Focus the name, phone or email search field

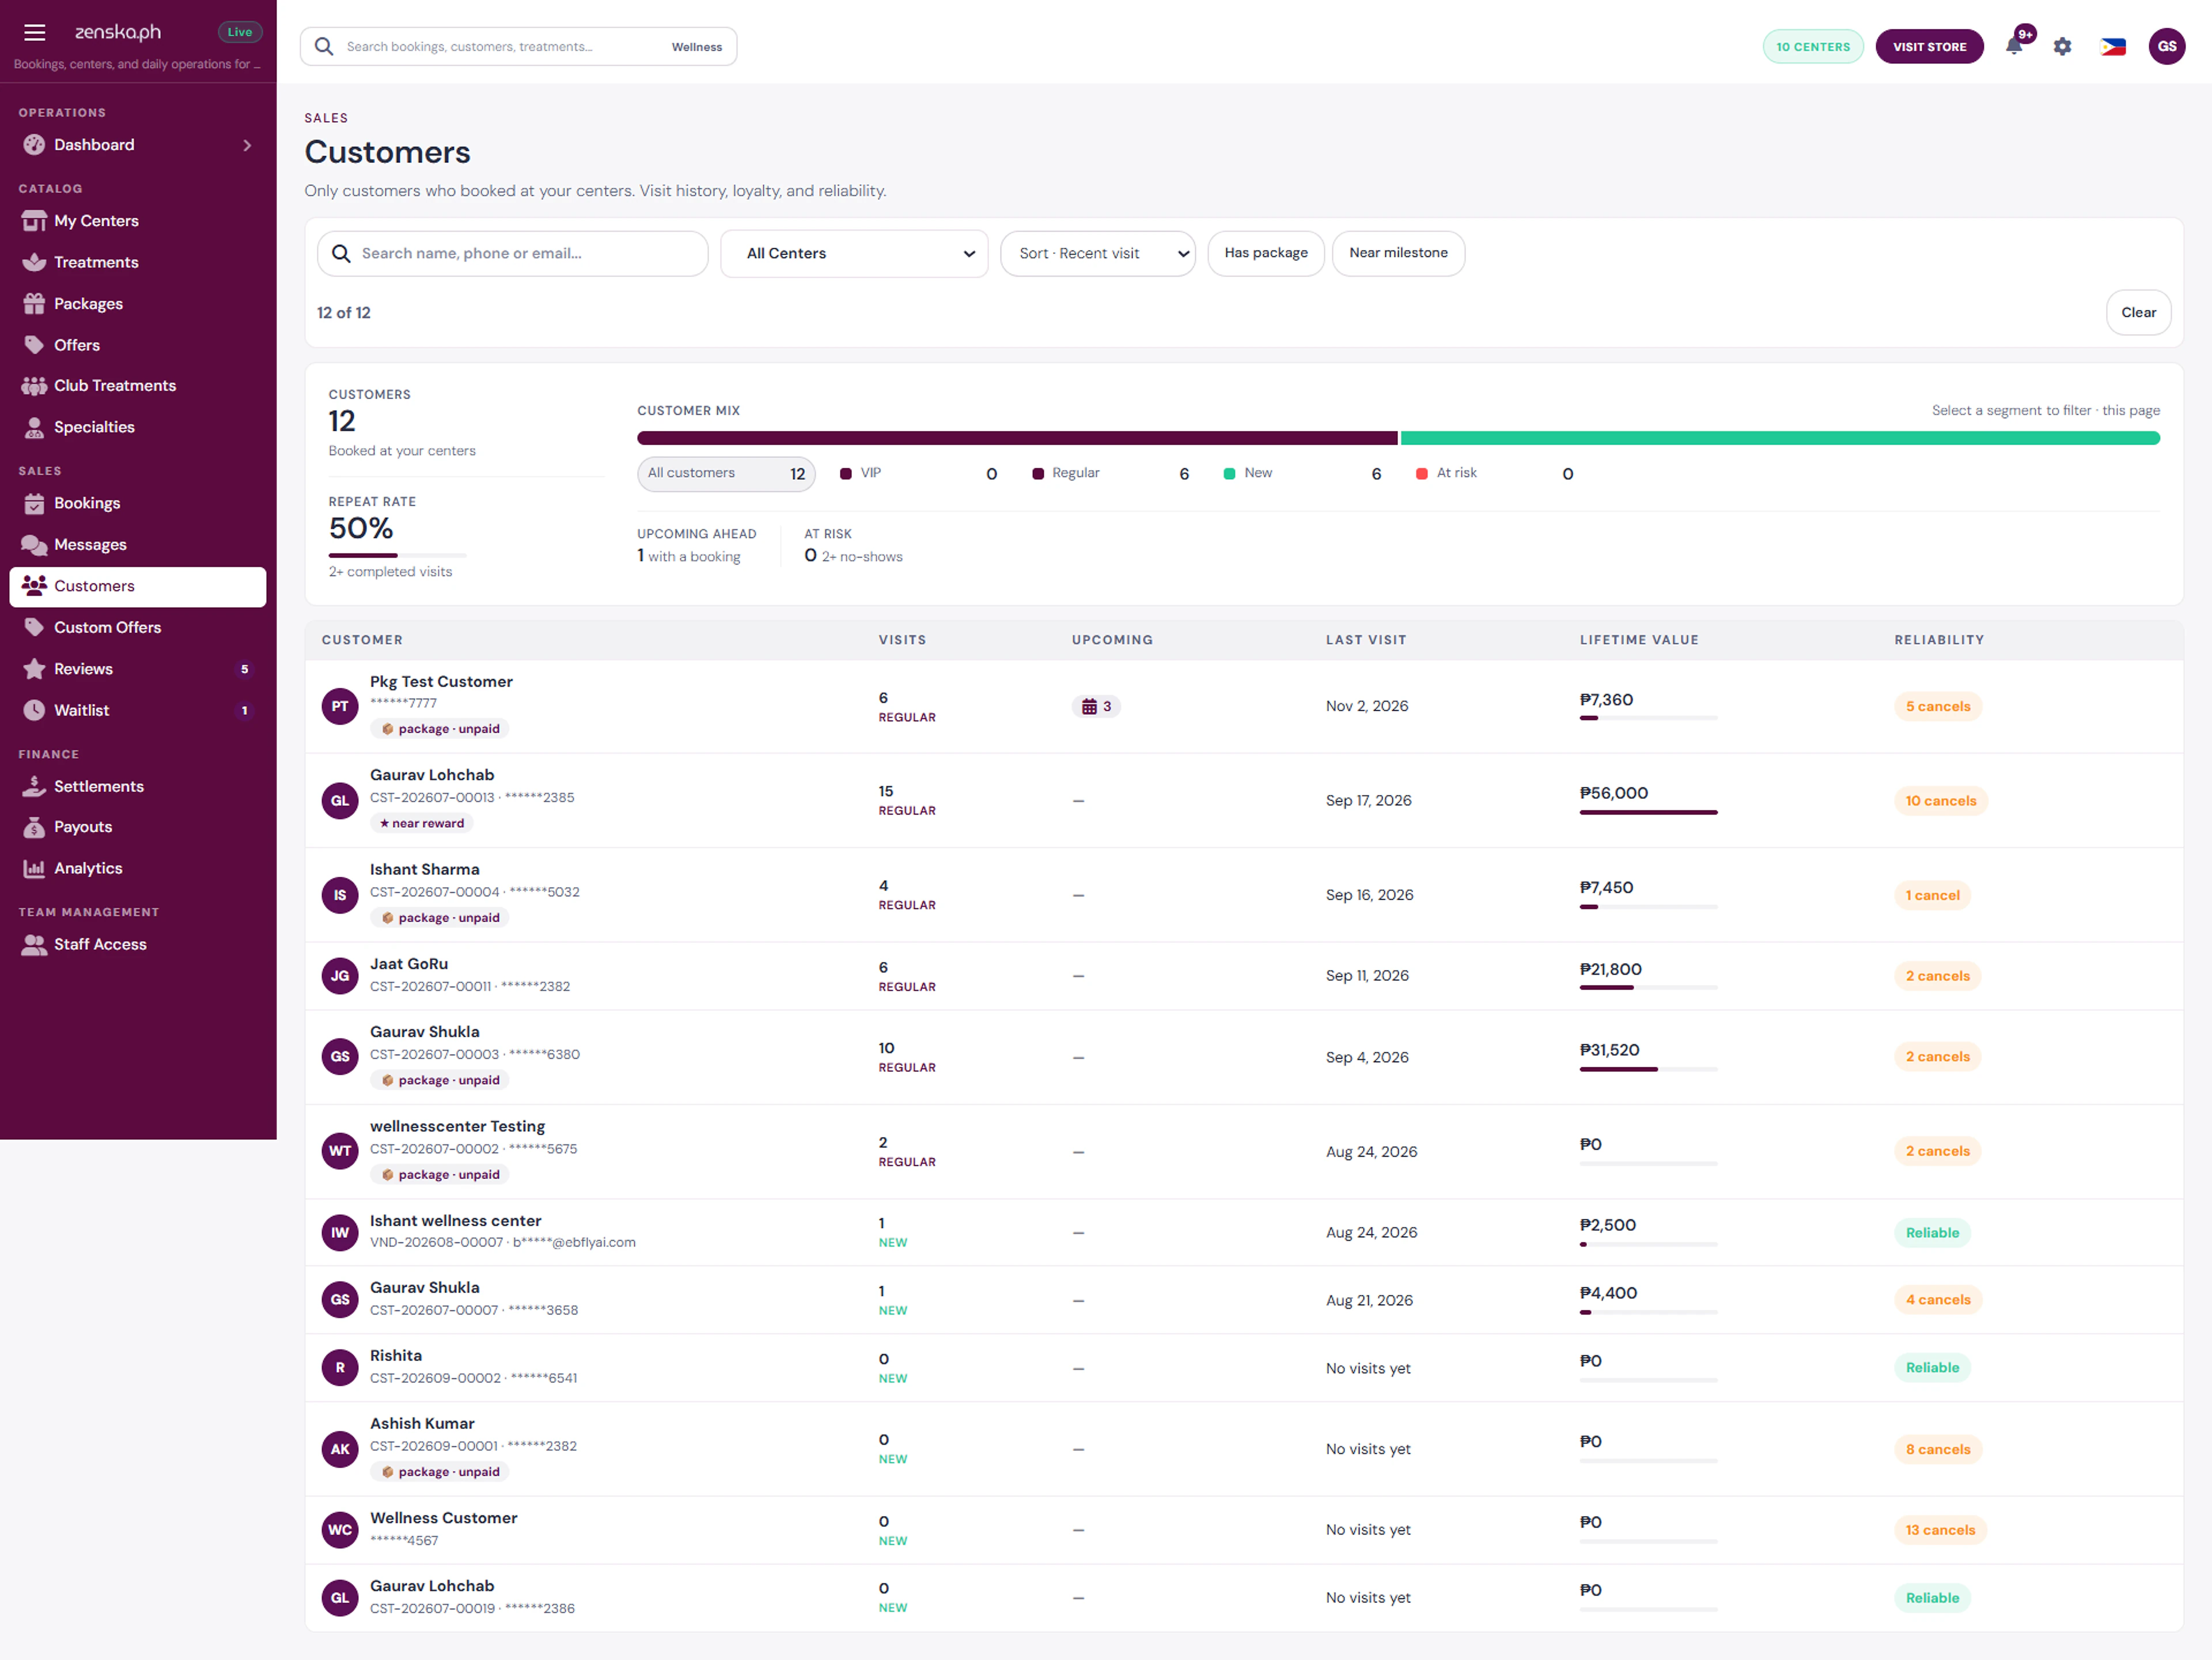[512, 253]
